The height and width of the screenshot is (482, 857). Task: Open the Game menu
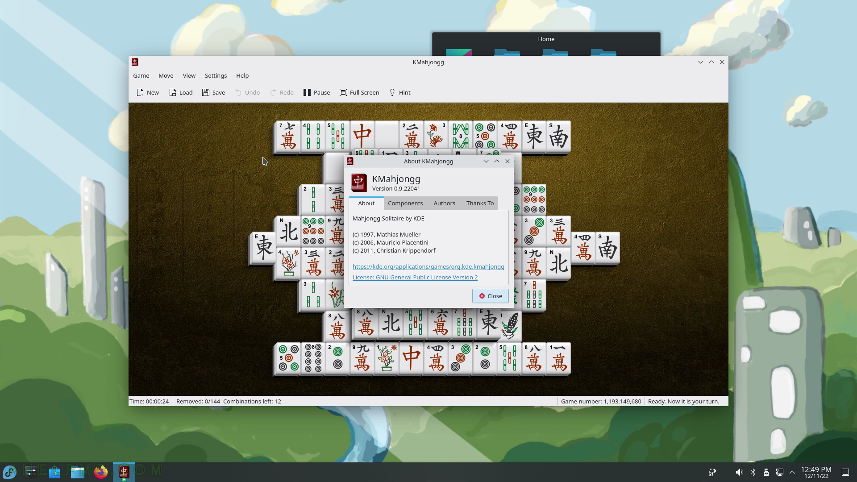tap(141, 75)
